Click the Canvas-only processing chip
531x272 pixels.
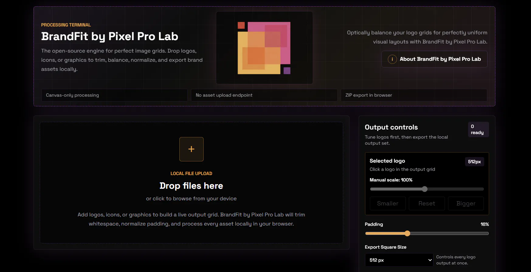click(114, 95)
